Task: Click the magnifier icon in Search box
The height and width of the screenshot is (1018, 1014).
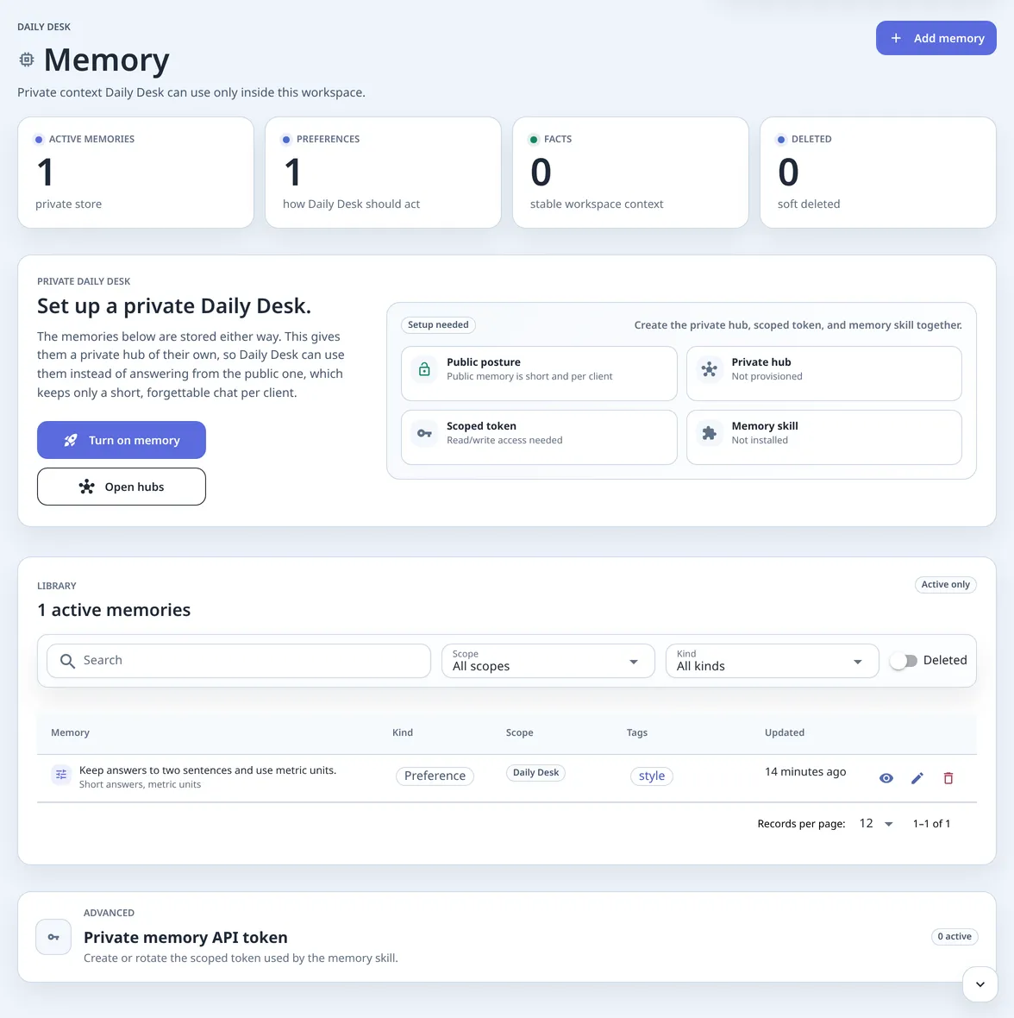Action: (67, 661)
